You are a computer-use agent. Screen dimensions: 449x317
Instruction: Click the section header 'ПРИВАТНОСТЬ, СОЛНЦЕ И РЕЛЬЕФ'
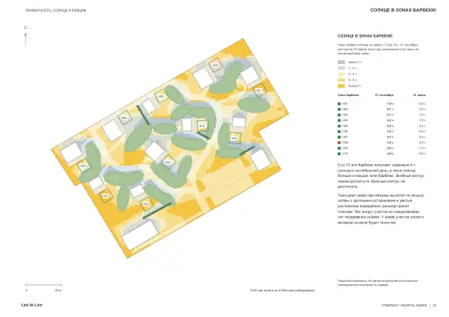pyautogui.click(x=56, y=10)
